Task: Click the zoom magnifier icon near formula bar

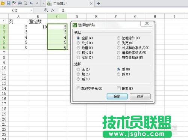Action: click(x=46, y=10)
